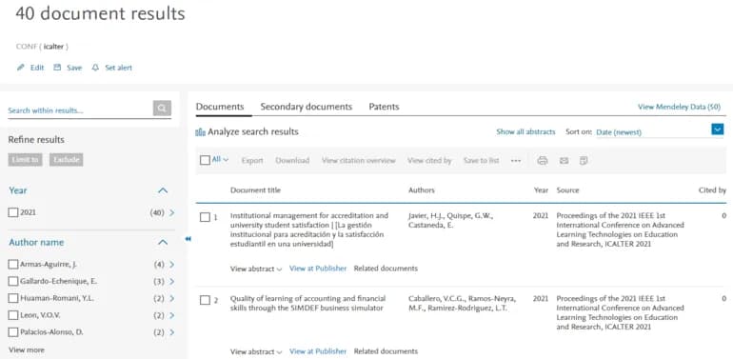Open the ICALTER 2021 source of document 1
The width and height of the screenshot is (733, 359).
[x=621, y=230]
